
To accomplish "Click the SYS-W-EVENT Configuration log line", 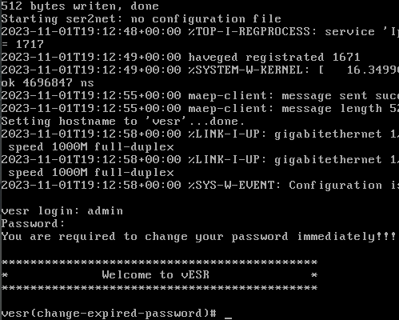I will 200,185.
